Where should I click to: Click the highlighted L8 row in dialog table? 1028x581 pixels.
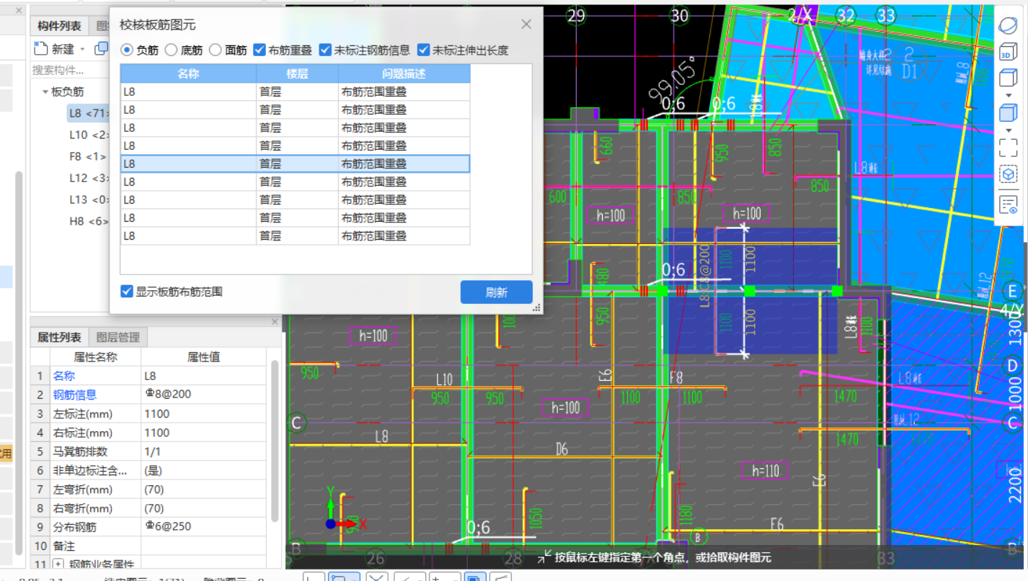pos(295,163)
